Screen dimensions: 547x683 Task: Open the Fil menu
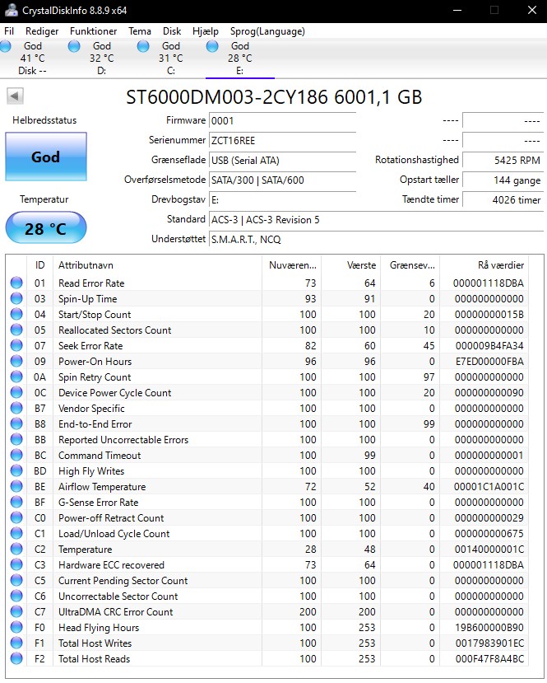[x=9, y=31]
